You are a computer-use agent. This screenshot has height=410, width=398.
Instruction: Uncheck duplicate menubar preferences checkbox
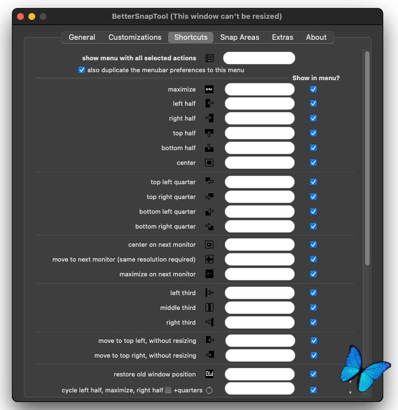pos(82,70)
